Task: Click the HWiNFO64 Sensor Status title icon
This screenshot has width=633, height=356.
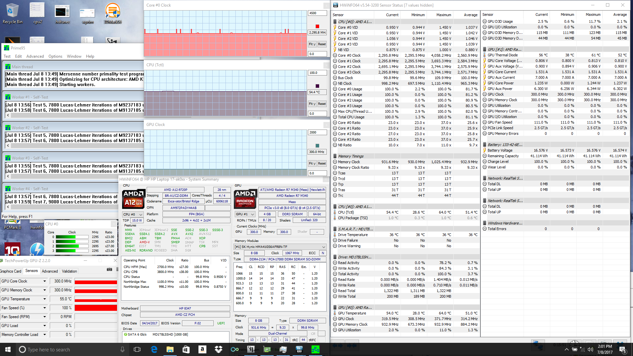Action: [x=336, y=5]
